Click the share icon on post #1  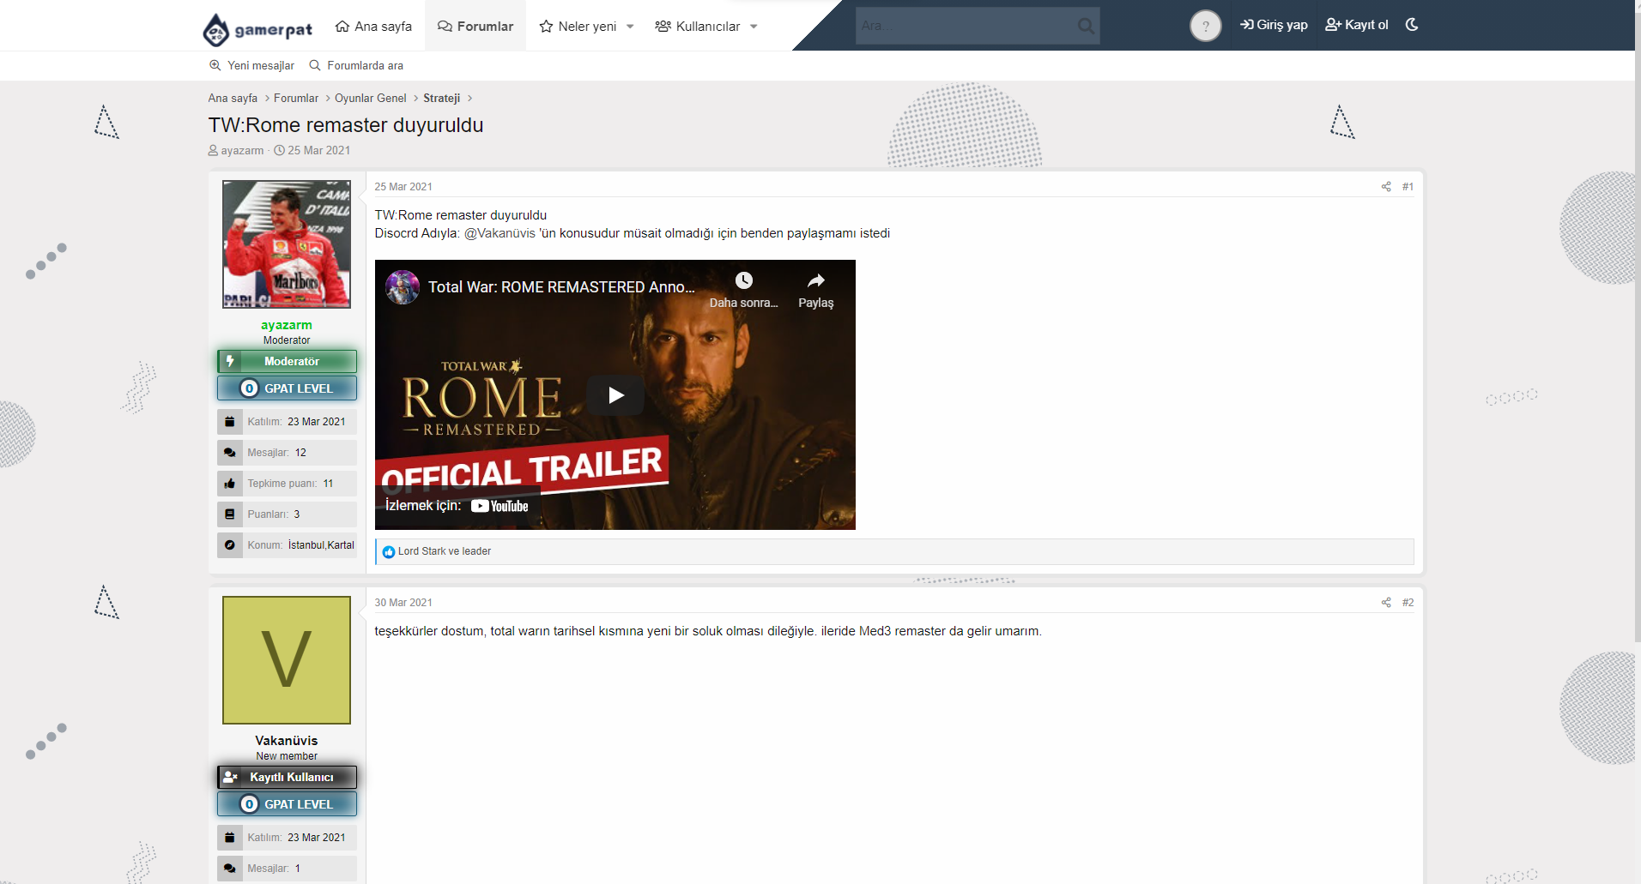tap(1385, 186)
